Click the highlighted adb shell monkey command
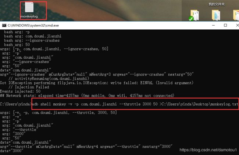The width and height of the screenshot is (239, 155). pos(135,104)
